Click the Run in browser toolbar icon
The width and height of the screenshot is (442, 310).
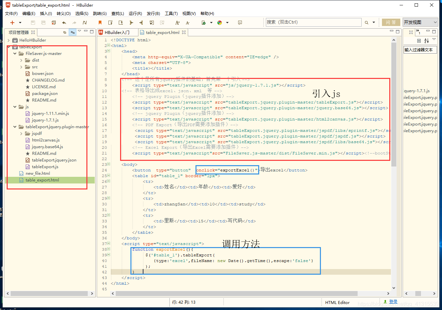pyautogui.click(x=203, y=23)
